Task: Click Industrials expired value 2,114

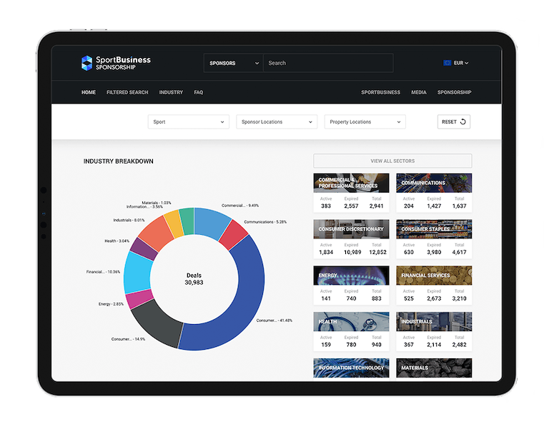Action: coord(434,345)
